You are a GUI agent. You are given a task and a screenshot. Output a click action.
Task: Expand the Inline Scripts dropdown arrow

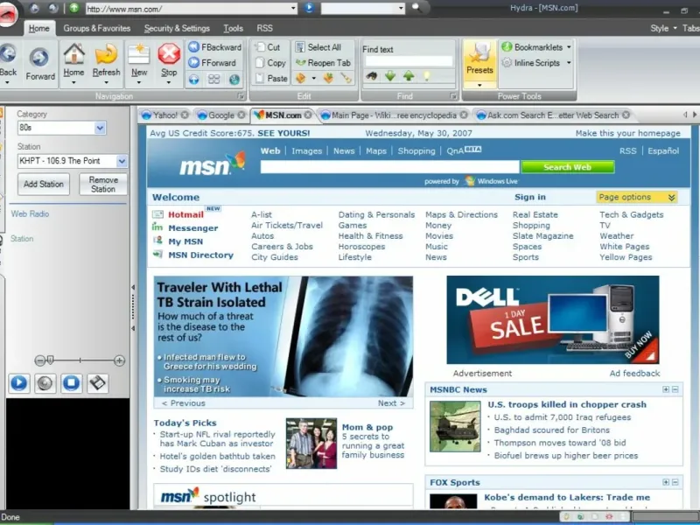(x=569, y=63)
